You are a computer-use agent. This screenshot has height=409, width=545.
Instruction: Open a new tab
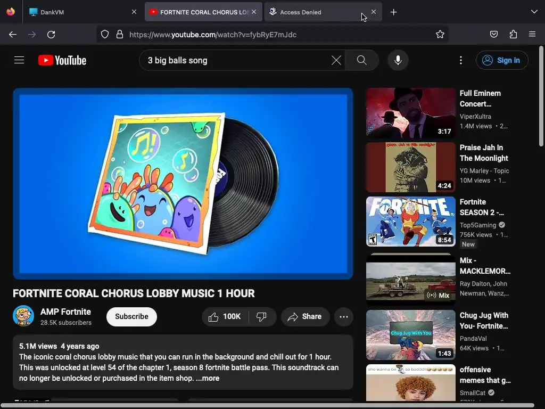(x=393, y=12)
